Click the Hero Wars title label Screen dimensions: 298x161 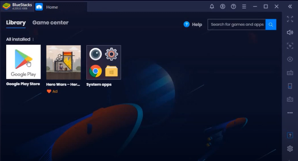click(63, 84)
